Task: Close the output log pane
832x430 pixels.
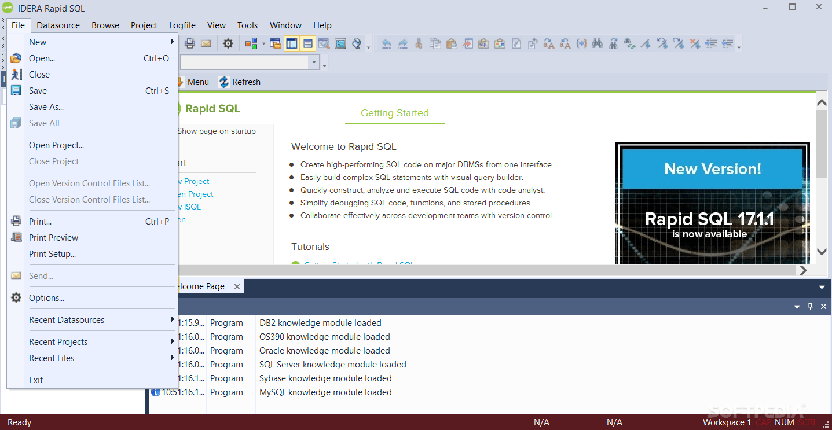Action: 823,307
